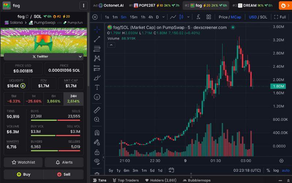Open the indicators fx menu
Viewport: 292px width, 183px height.
pos(198,17)
